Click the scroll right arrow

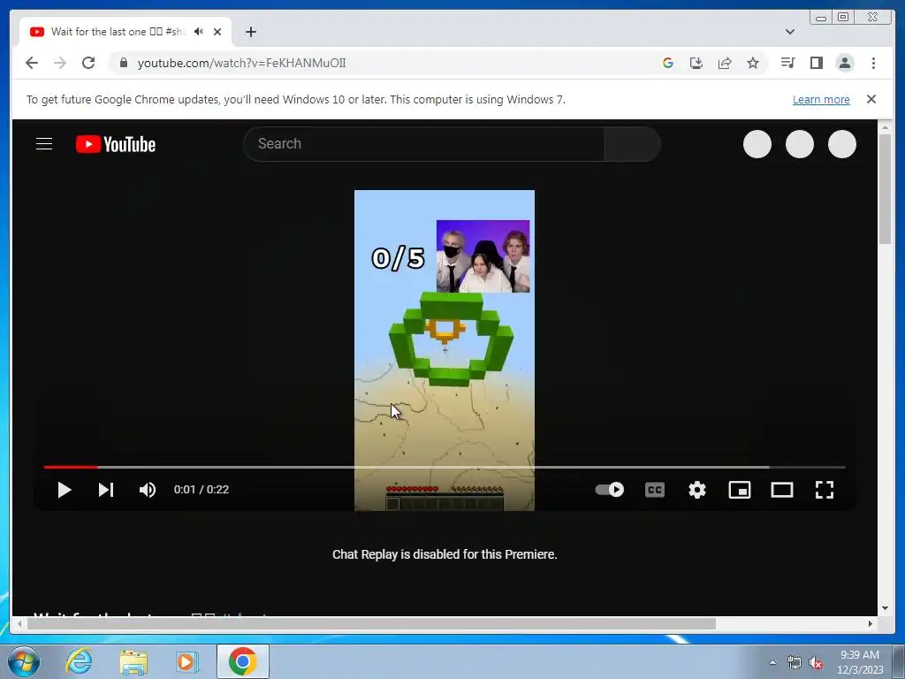(871, 623)
